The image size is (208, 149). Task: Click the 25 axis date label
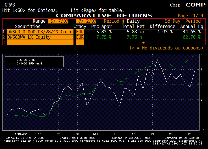(171, 134)
